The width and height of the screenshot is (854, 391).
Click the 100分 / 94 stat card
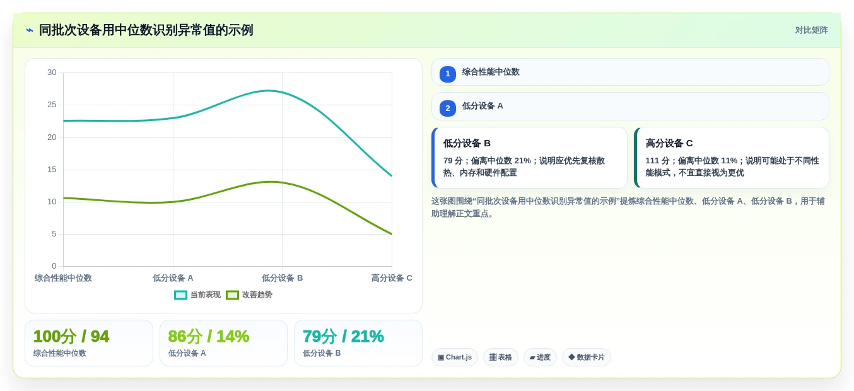point(89,343)
